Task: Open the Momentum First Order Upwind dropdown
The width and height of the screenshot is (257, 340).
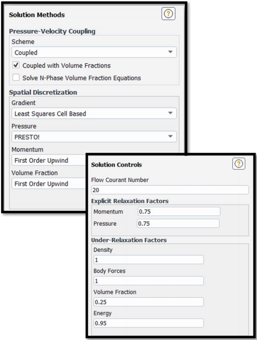Action: [x=49, y=160]
